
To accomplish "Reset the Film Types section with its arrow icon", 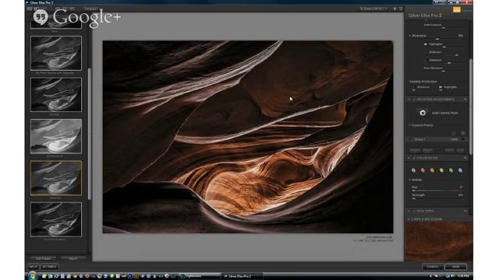I will coord(465,211).
